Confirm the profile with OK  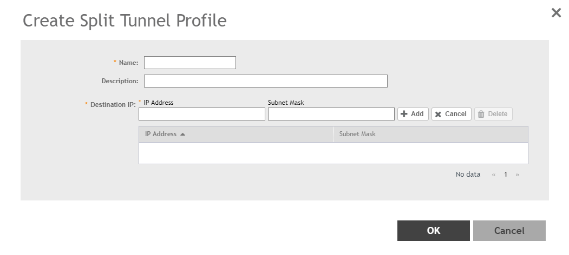[x=433, y=231]
